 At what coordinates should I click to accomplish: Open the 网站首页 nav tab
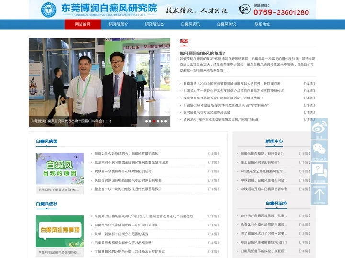pyautogui.click(x=82, y=24)
